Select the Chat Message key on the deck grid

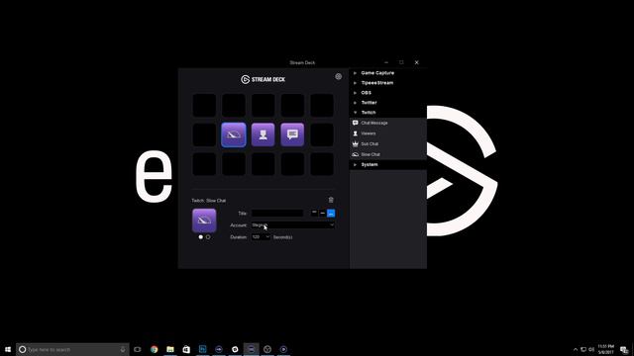(292, 134)
